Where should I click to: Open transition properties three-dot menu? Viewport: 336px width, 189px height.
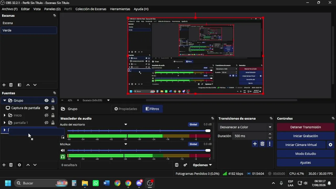click(270, 144)
